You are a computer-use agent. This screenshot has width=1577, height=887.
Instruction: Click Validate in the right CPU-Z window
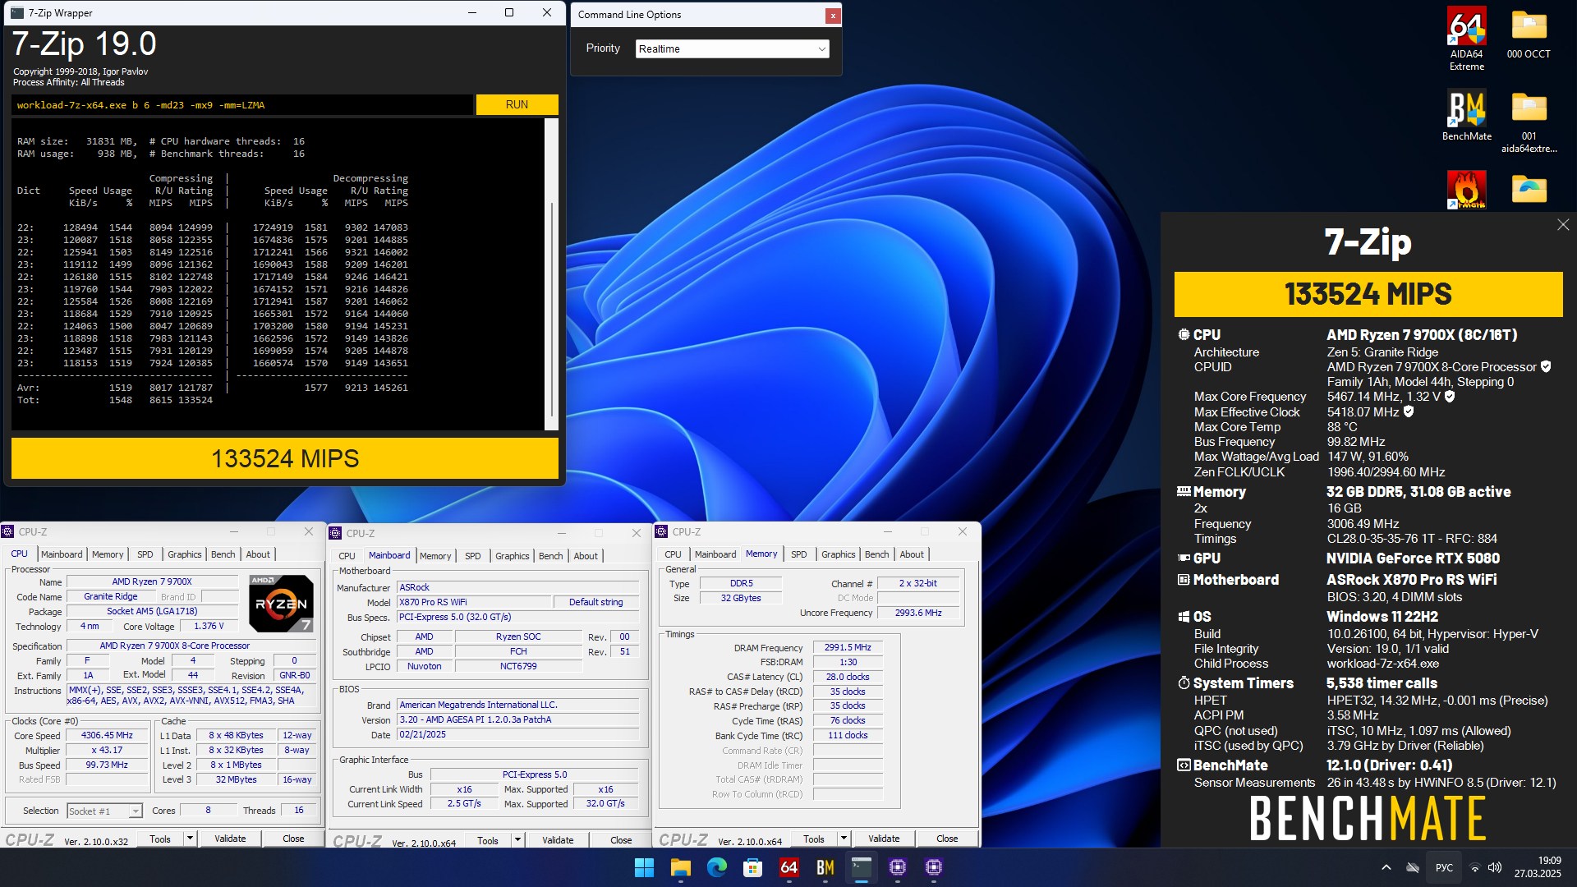click(884, 839)
